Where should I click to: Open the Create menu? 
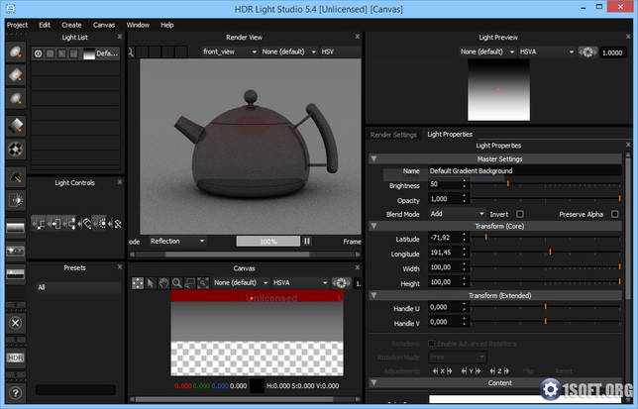pyautogui.click(x=71, y=25)
